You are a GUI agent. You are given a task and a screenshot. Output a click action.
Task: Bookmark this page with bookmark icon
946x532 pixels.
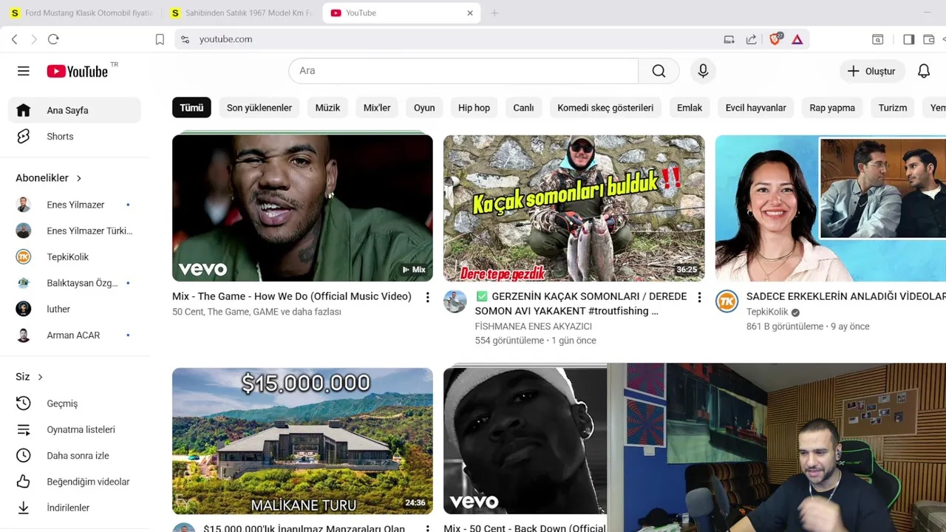160,39
